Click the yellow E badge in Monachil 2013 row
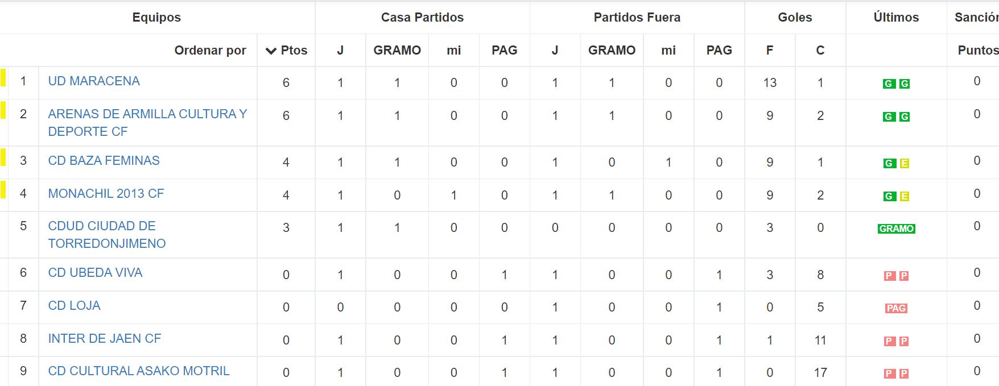Image resolution: width=999 pixels, height=386 pixels. click(904, 197)
